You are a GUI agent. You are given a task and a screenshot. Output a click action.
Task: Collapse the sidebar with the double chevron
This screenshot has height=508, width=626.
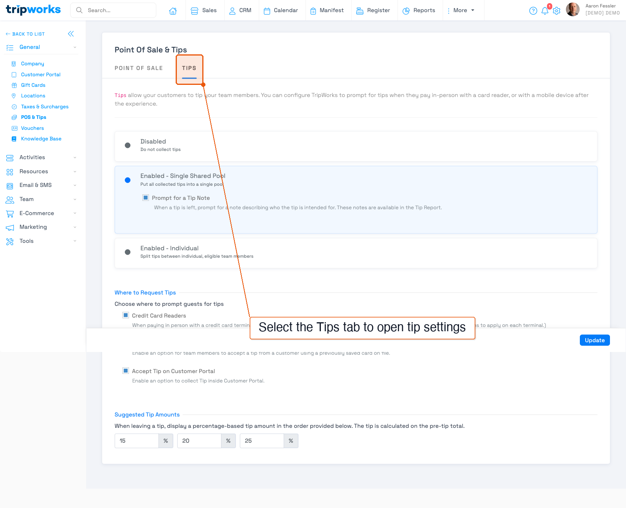coord(71,34)
